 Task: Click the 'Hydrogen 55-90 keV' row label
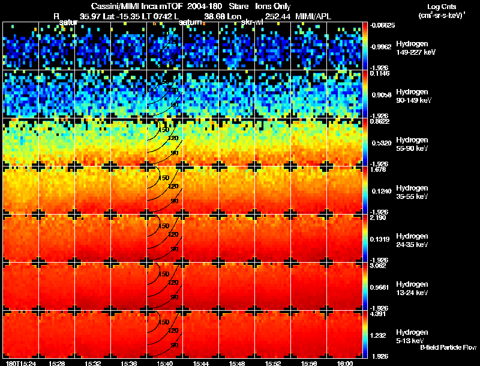(412, 144)
